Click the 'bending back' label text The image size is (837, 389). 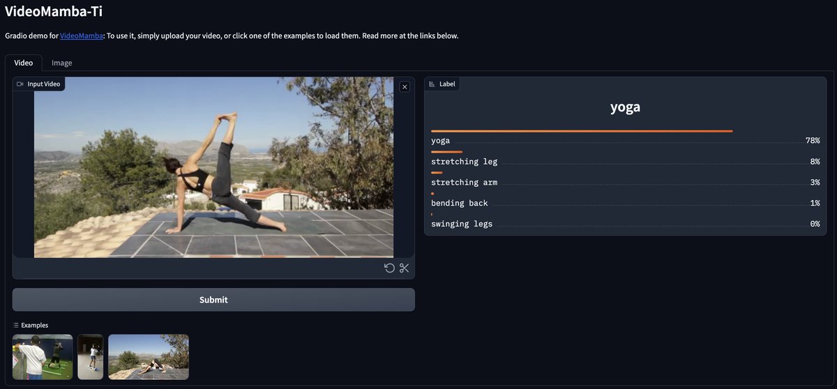pyautogui.click(x=460, y=204)
